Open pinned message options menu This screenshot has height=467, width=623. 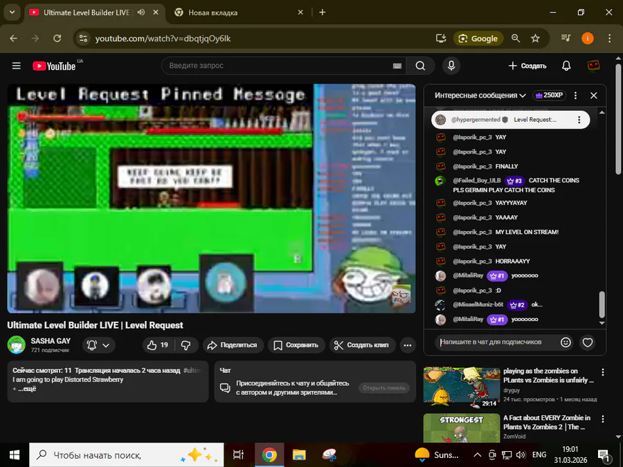[579, 120]
